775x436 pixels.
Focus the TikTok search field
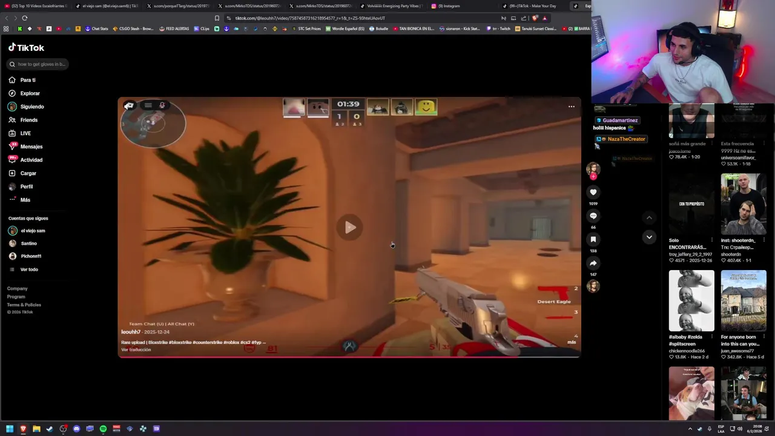click(x=38, y=64)
